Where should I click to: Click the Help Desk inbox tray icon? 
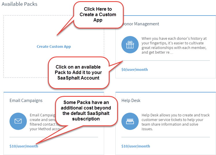click(x=130, y=121)
